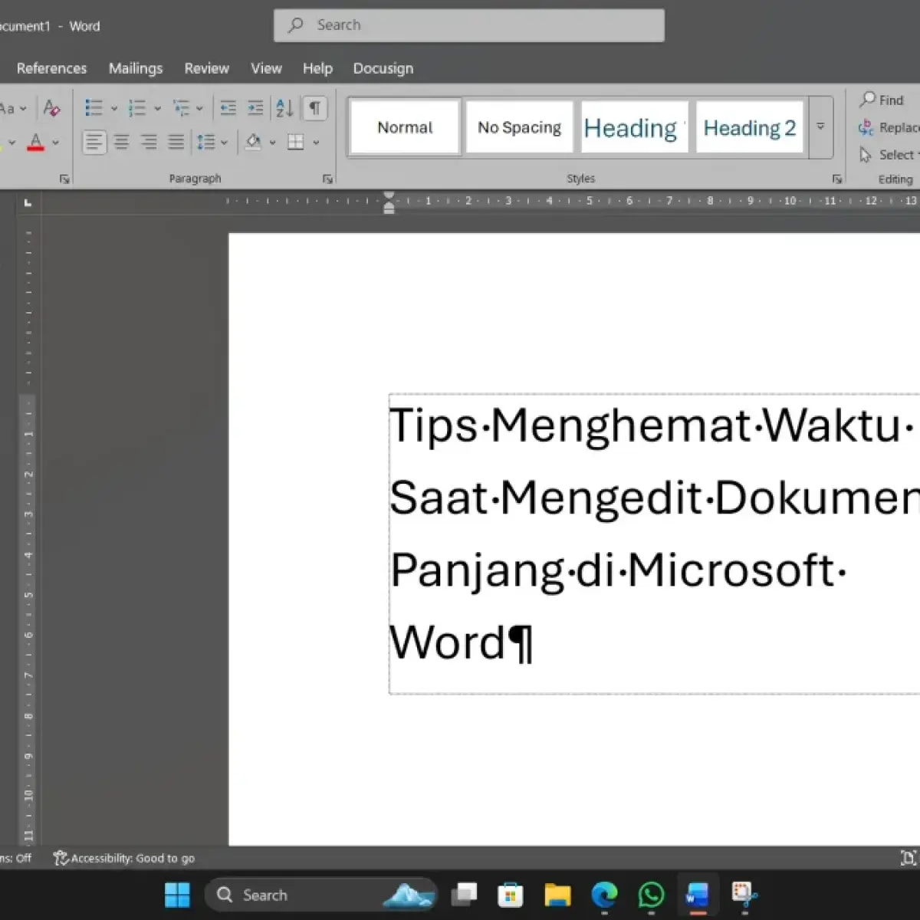Apply the red font color button

pos(35,143)
